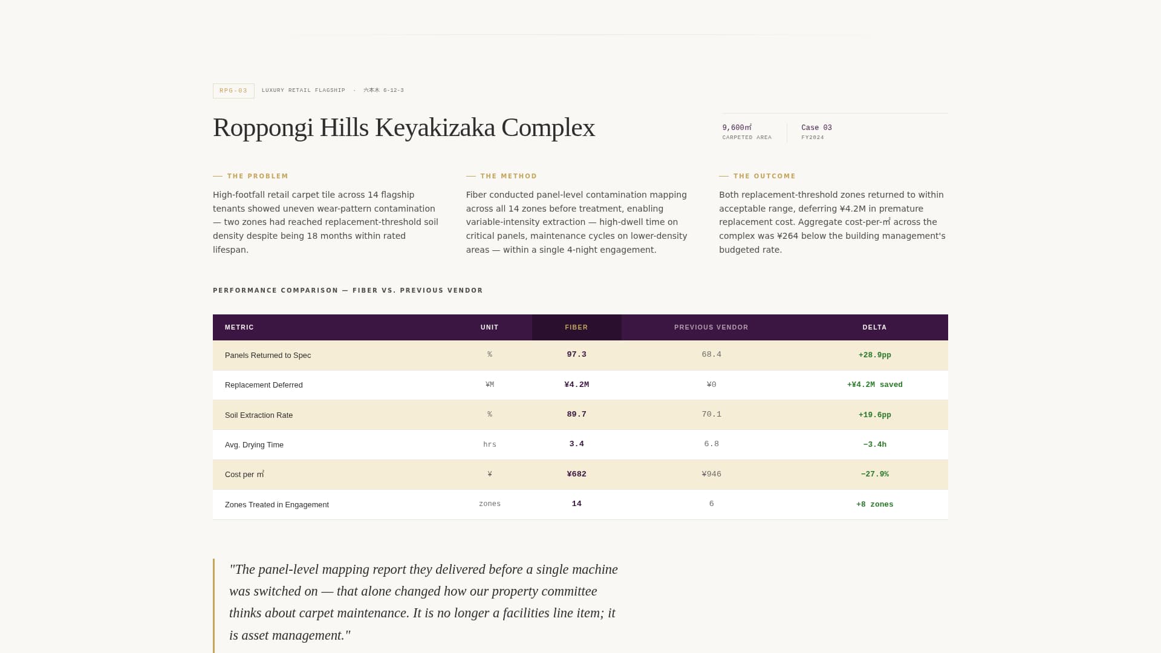Click the outcome paragraph starting 'Both replacement-threshold'
This screenshot has width=1161, height=653.
tap(833, 223)
